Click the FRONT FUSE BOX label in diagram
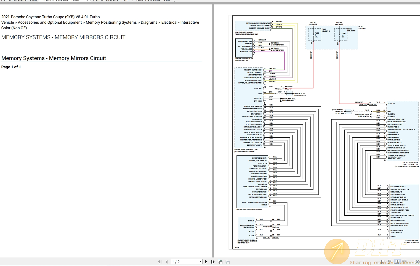Image resolution: width=420 pixels, height=266 pixels. 361,27
